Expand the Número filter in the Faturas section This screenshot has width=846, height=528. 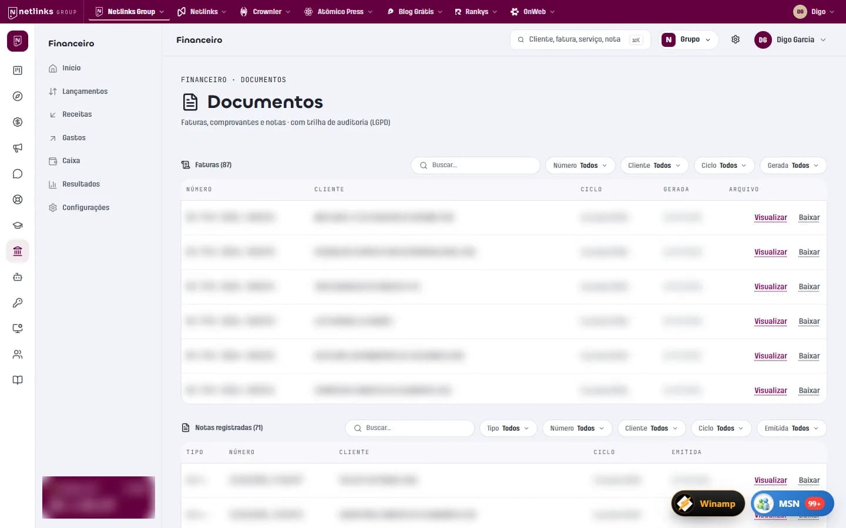click(580, 165)
